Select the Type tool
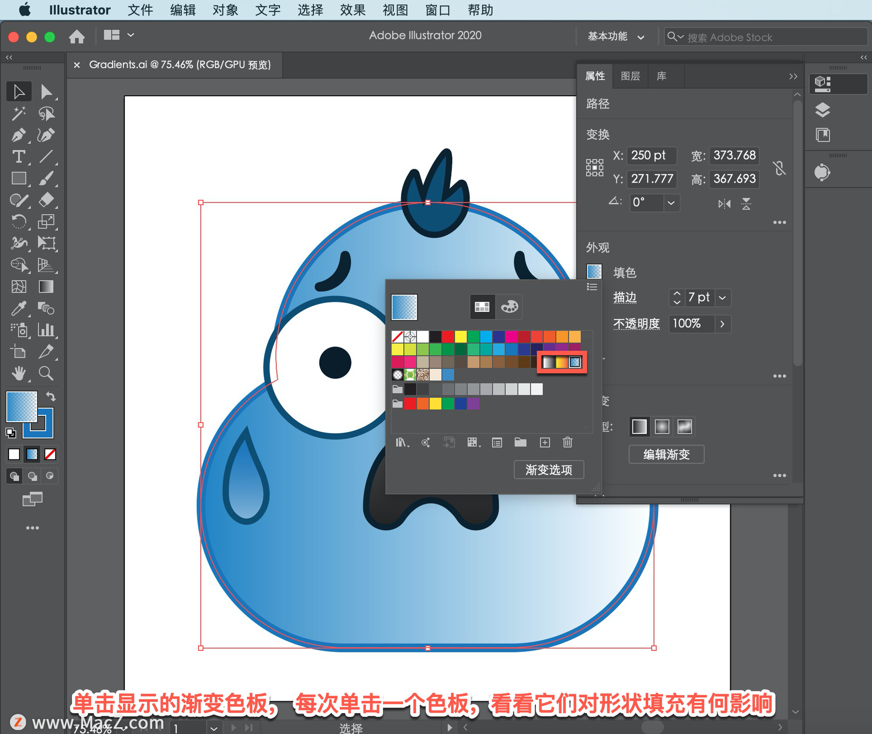This screenshot has width=872, height=734. [18, 157]
